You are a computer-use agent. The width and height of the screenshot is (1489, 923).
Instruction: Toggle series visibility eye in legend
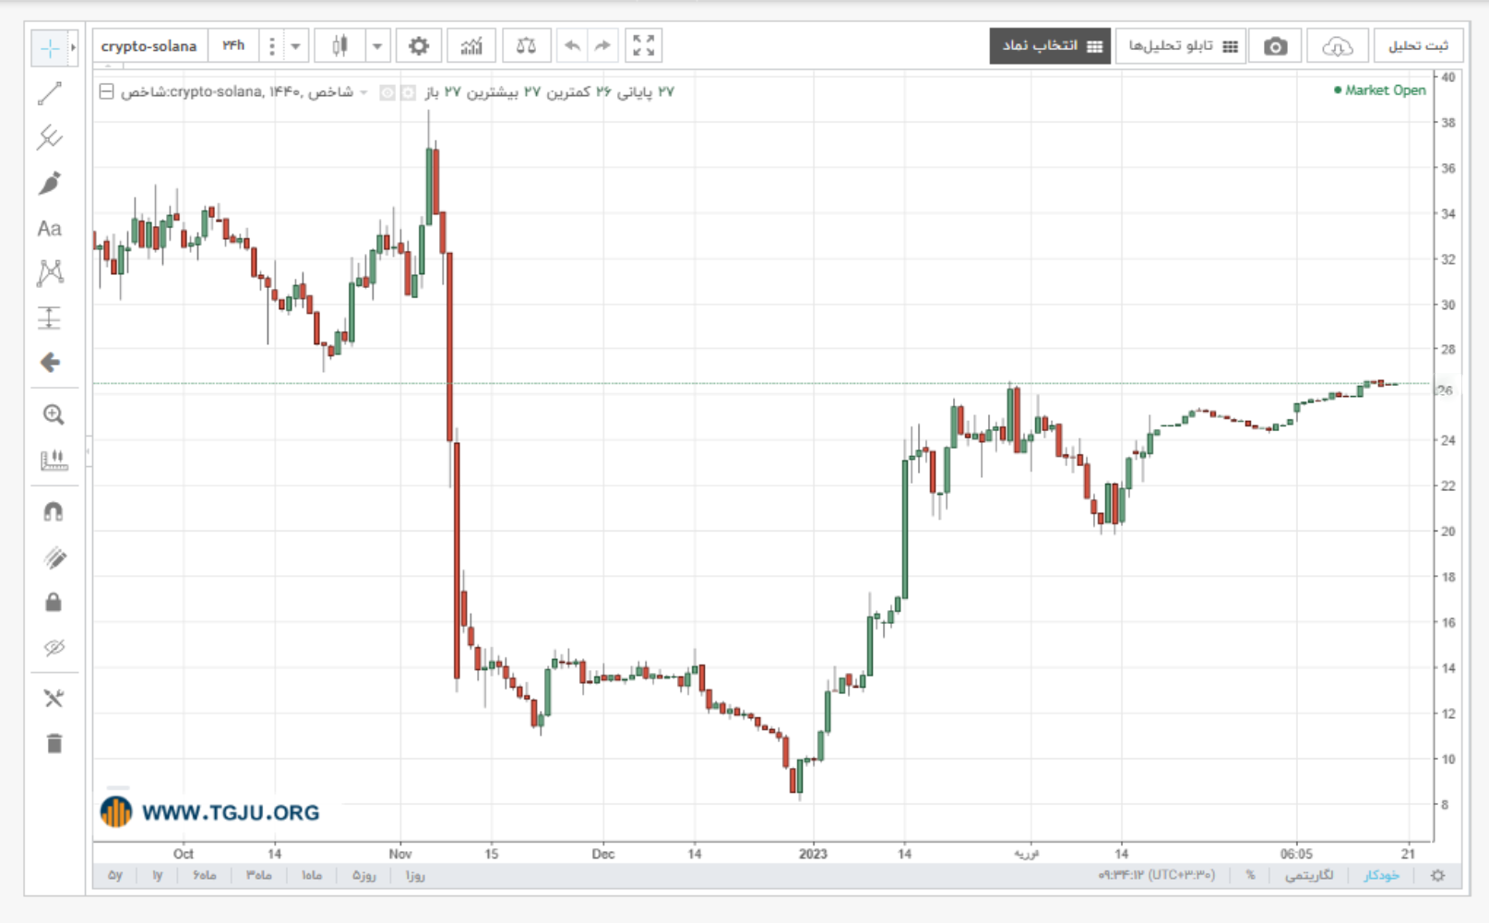point(387,92)
